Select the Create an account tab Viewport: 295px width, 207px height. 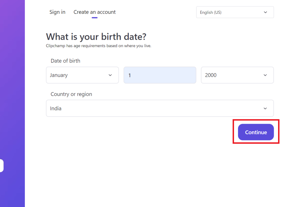click(x=95, y=12)
